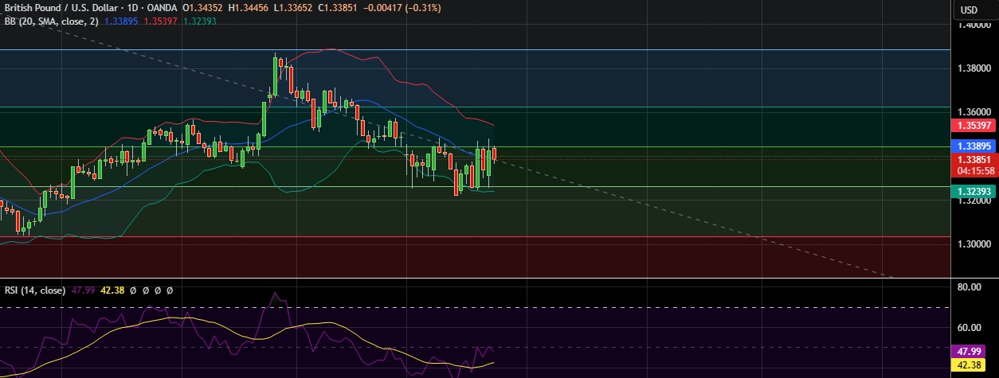This screenshot has width=999, height=378.
Task: Click the change value −0.00417 (−0.31%)
Action: [402, 8]
